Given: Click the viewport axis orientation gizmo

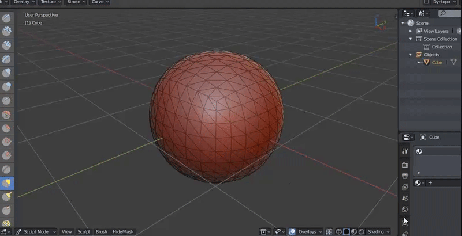Looking at the screenshot, I should (x=381, y=22).
